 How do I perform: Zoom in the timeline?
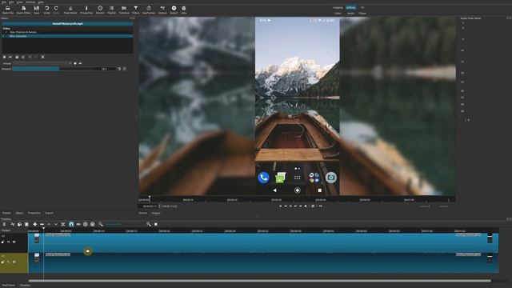click(149, 224)
